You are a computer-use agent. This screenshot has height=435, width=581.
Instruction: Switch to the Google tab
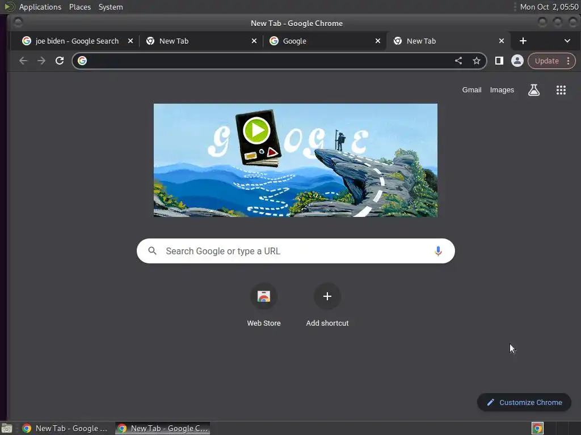[324, 41]
